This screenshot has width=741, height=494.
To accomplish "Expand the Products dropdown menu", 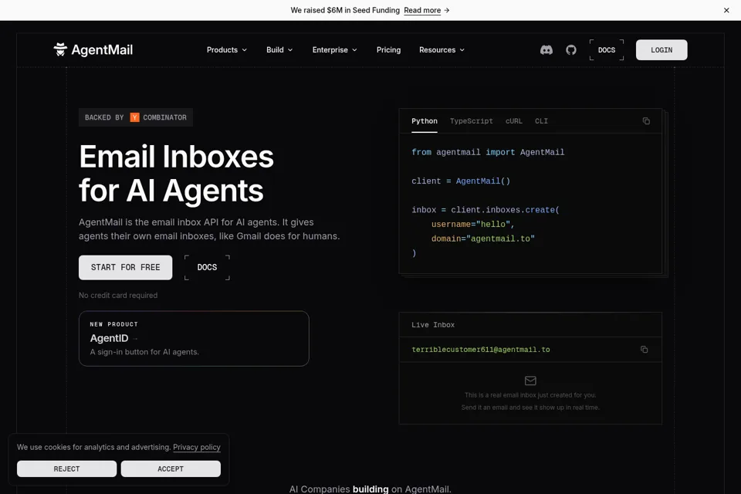I will (x=226, y=49).
